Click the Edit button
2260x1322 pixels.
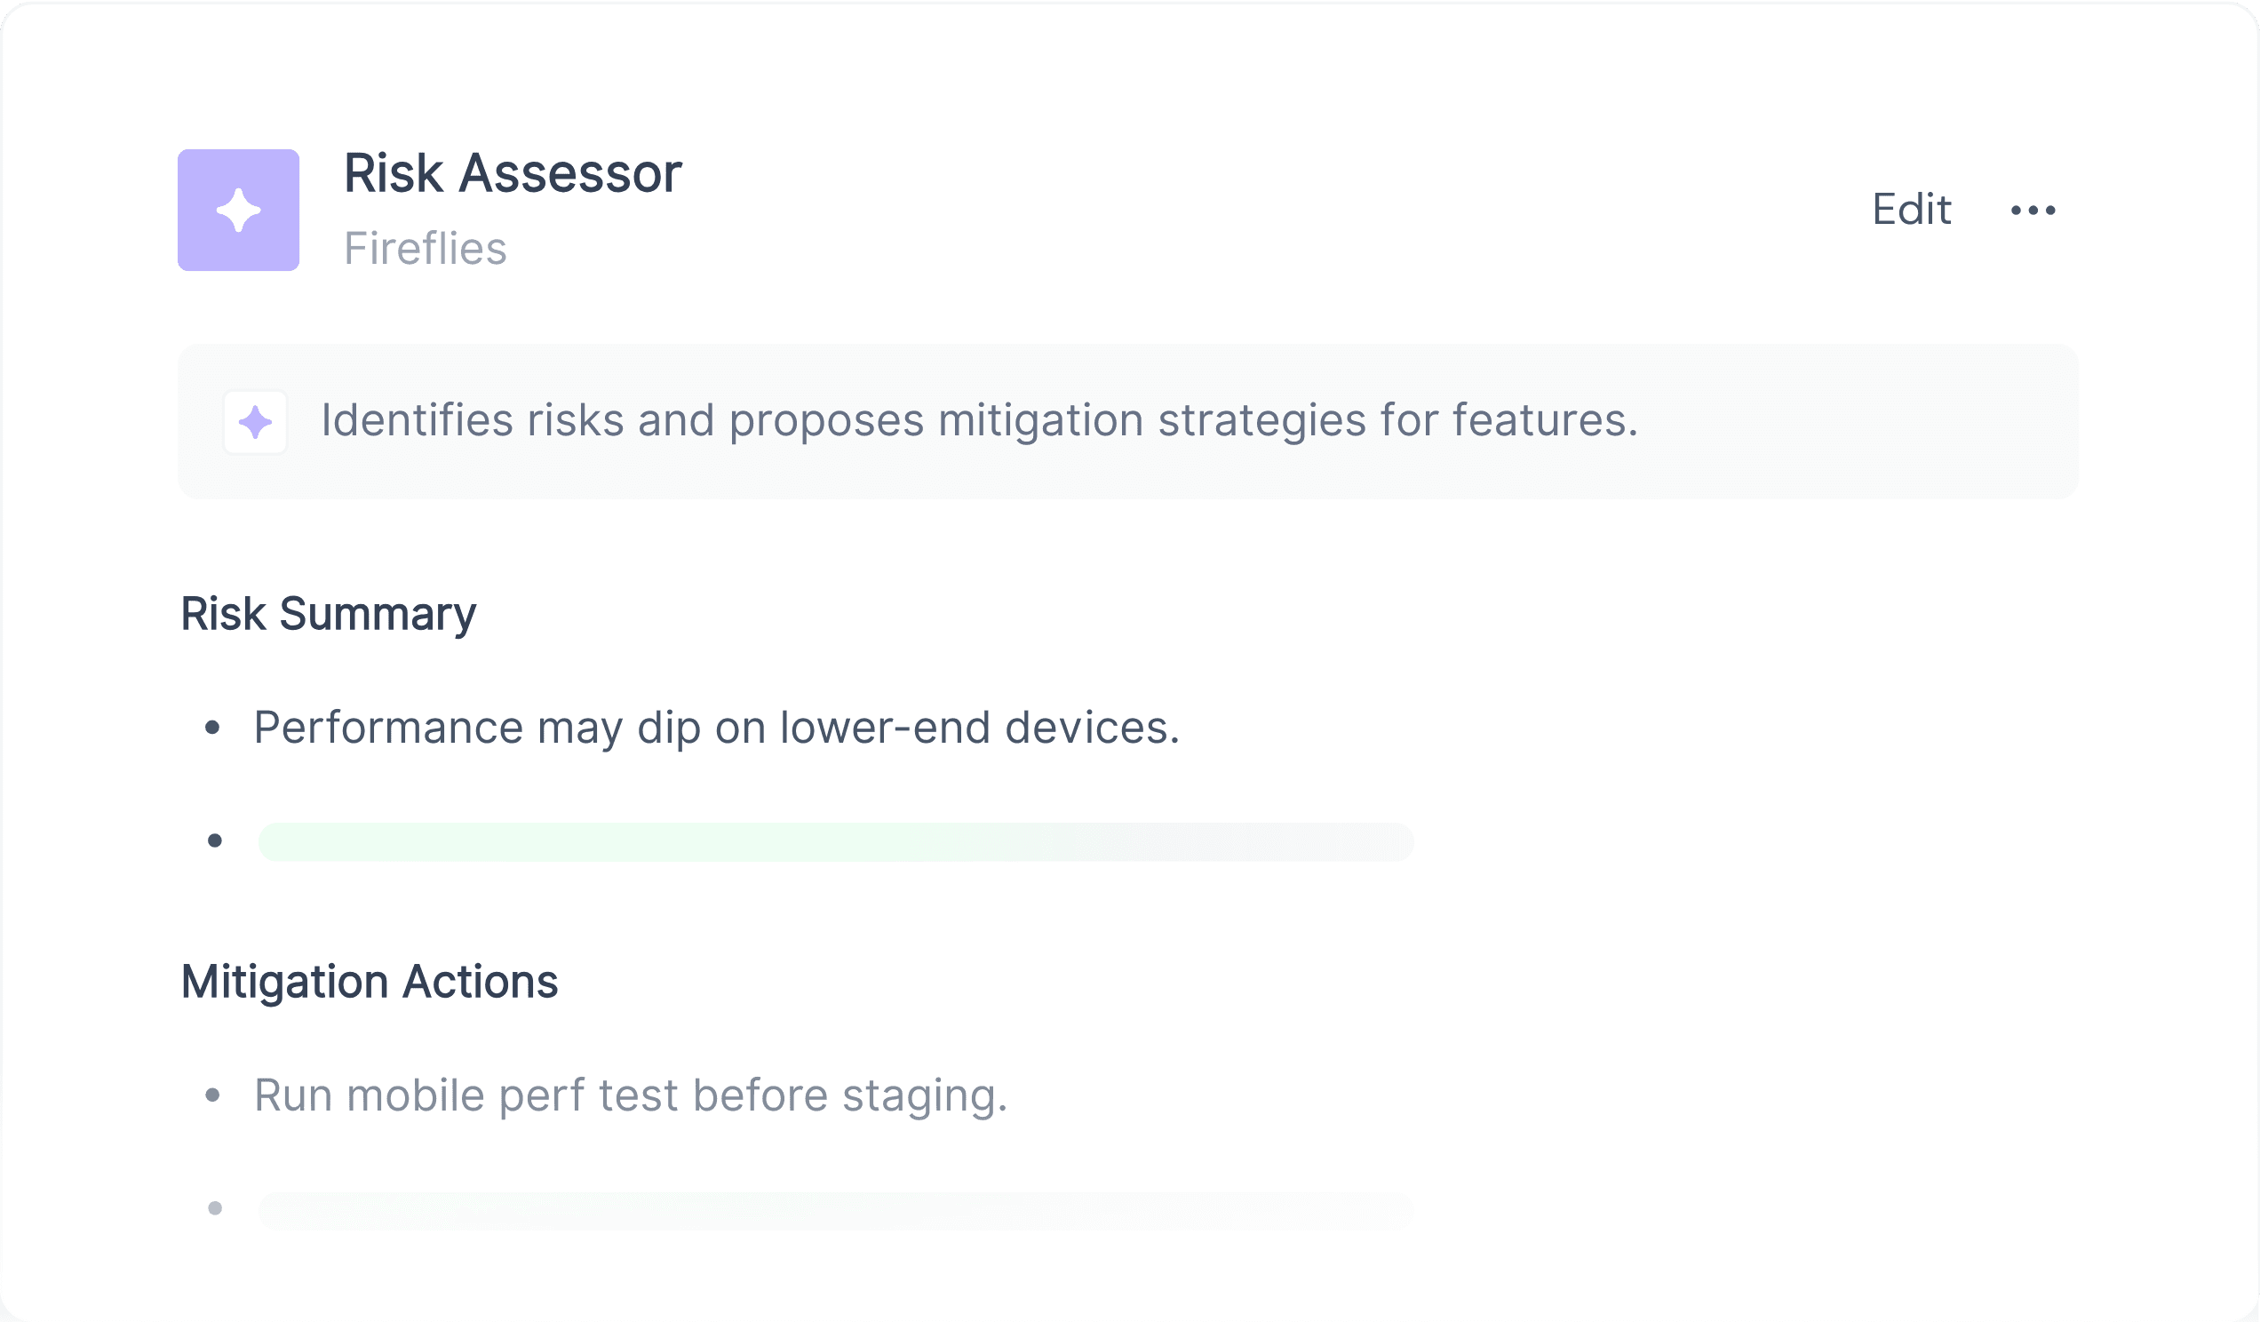tap(1911, 210)
